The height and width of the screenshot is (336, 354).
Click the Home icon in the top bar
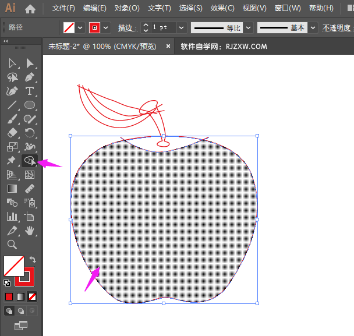30,9
